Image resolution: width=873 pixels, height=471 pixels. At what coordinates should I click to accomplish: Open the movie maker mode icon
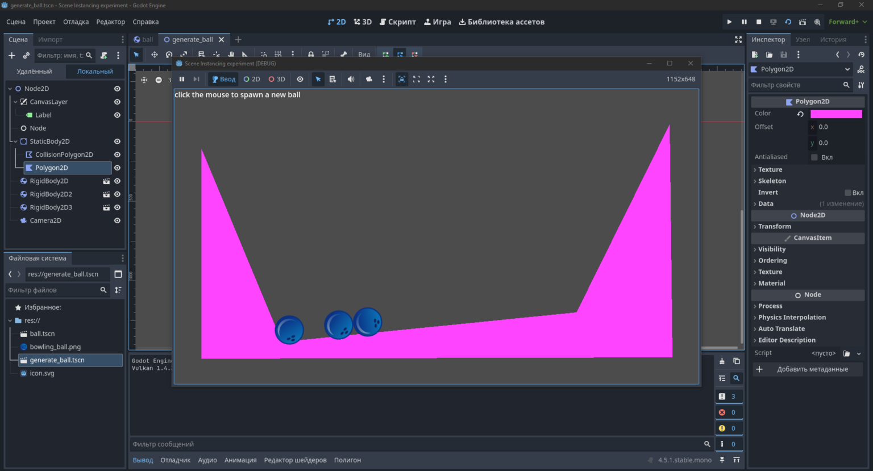point(817,22)
